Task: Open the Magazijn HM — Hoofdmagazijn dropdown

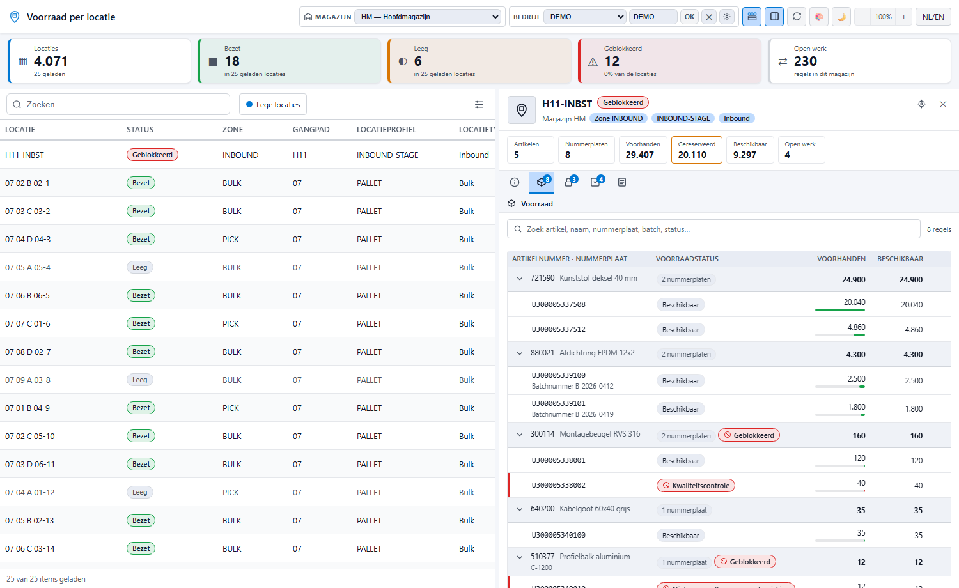Action: pyautogui.click(x=428, y=17)
